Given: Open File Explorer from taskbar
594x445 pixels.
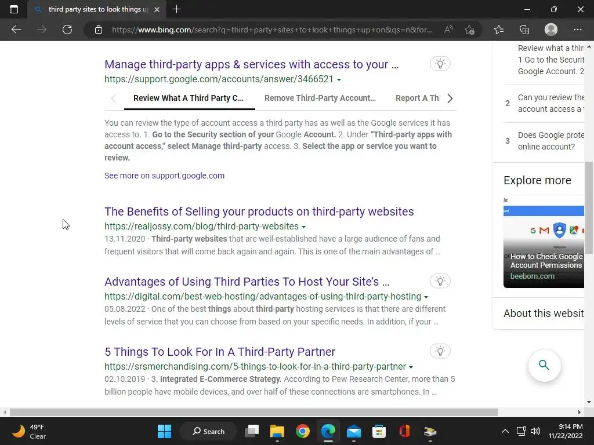Looking at the screenshot, I should point(277,431).
